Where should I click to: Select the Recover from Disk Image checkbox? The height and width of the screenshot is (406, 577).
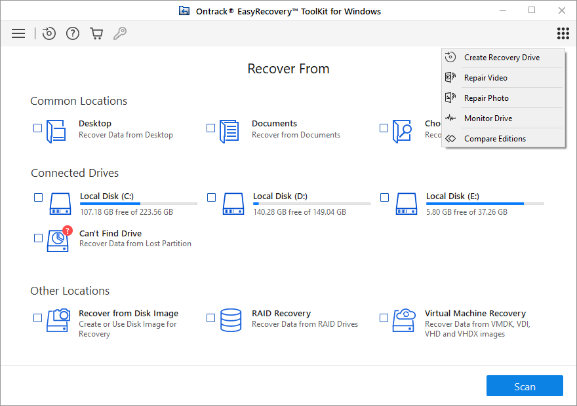click(37, 318)
